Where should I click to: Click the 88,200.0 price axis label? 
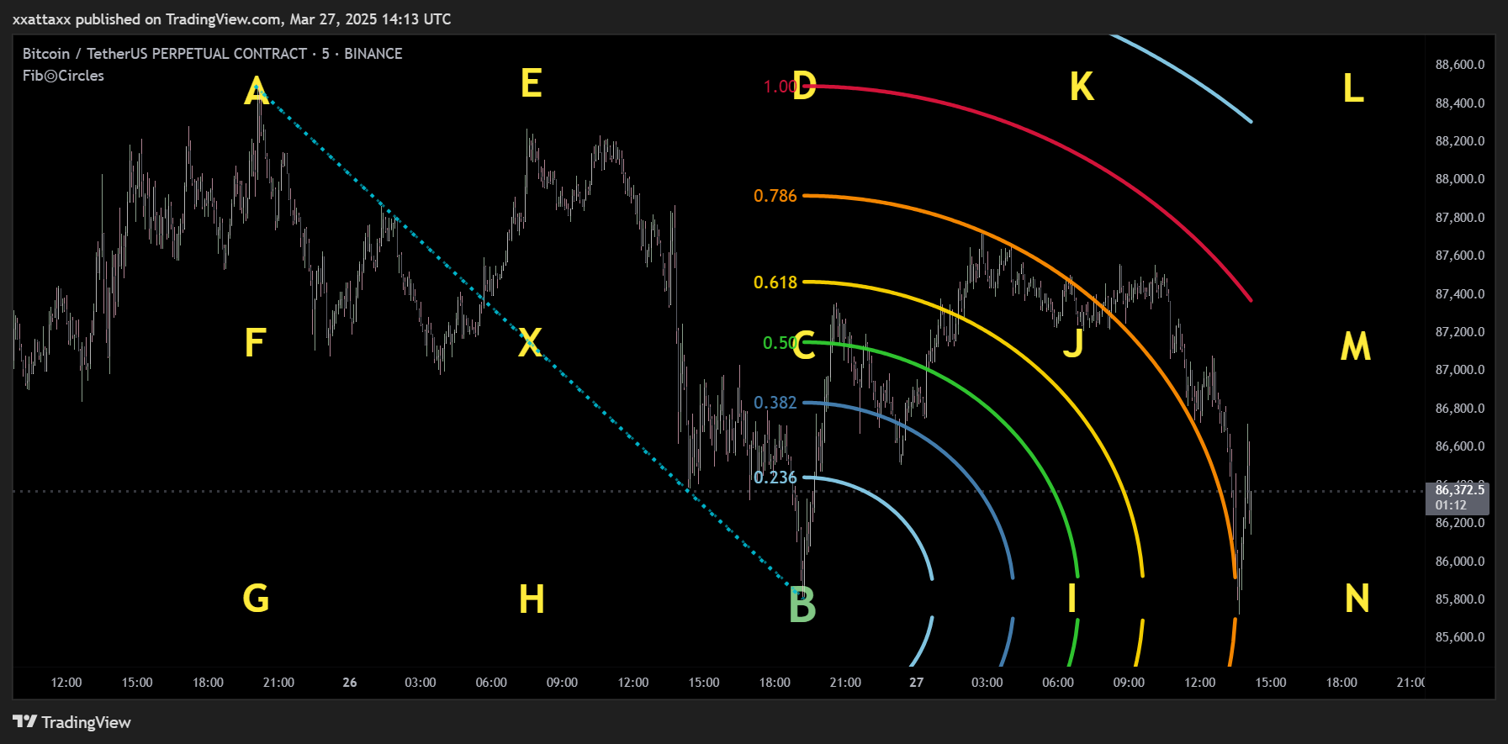pos(1460,140)
